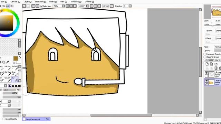221x124 pixels.
Task: Create a new linework layer
Action: tap(212, 64)
